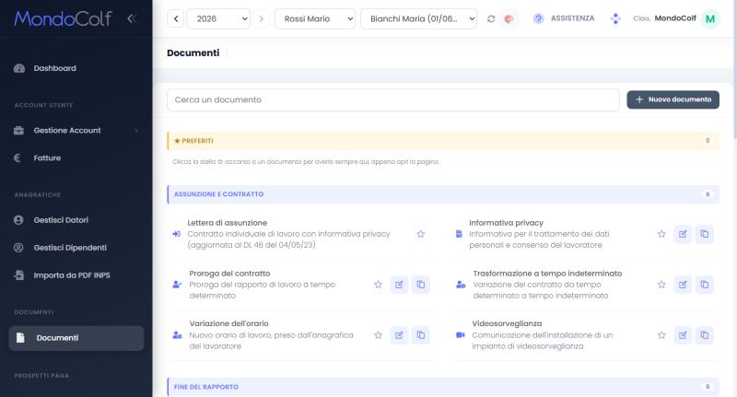Screen dimensions: 737x397
Task: Click the refresh sync icon
Action: point(491,18)
